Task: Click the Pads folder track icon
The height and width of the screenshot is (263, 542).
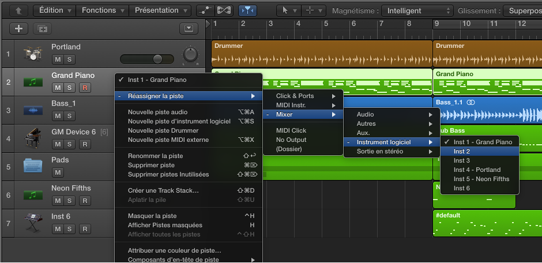Action: tap(32, 166)
